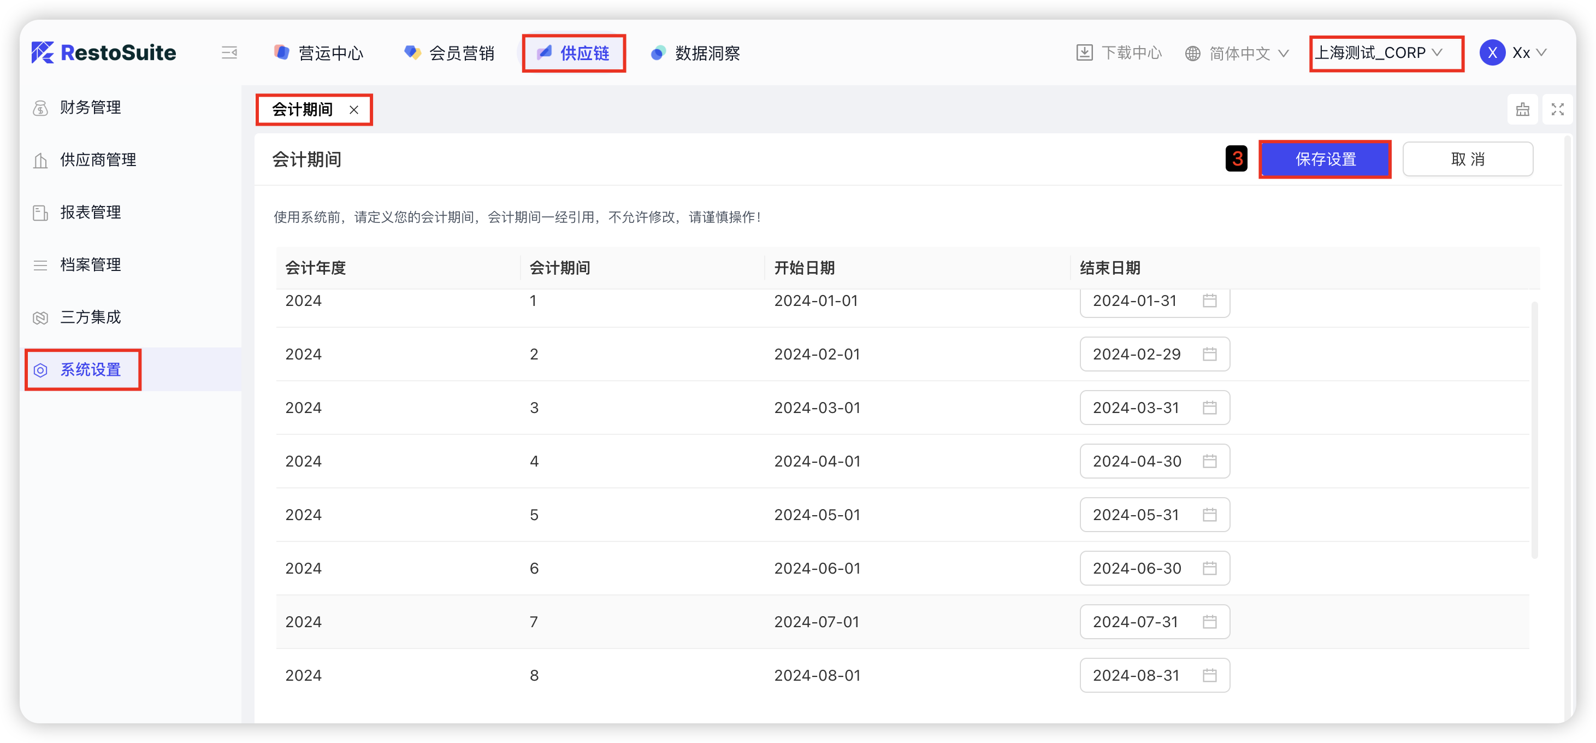The image size is (1596, 743).
Task: Click the 保存设置 button
Action: (1325, 160)
